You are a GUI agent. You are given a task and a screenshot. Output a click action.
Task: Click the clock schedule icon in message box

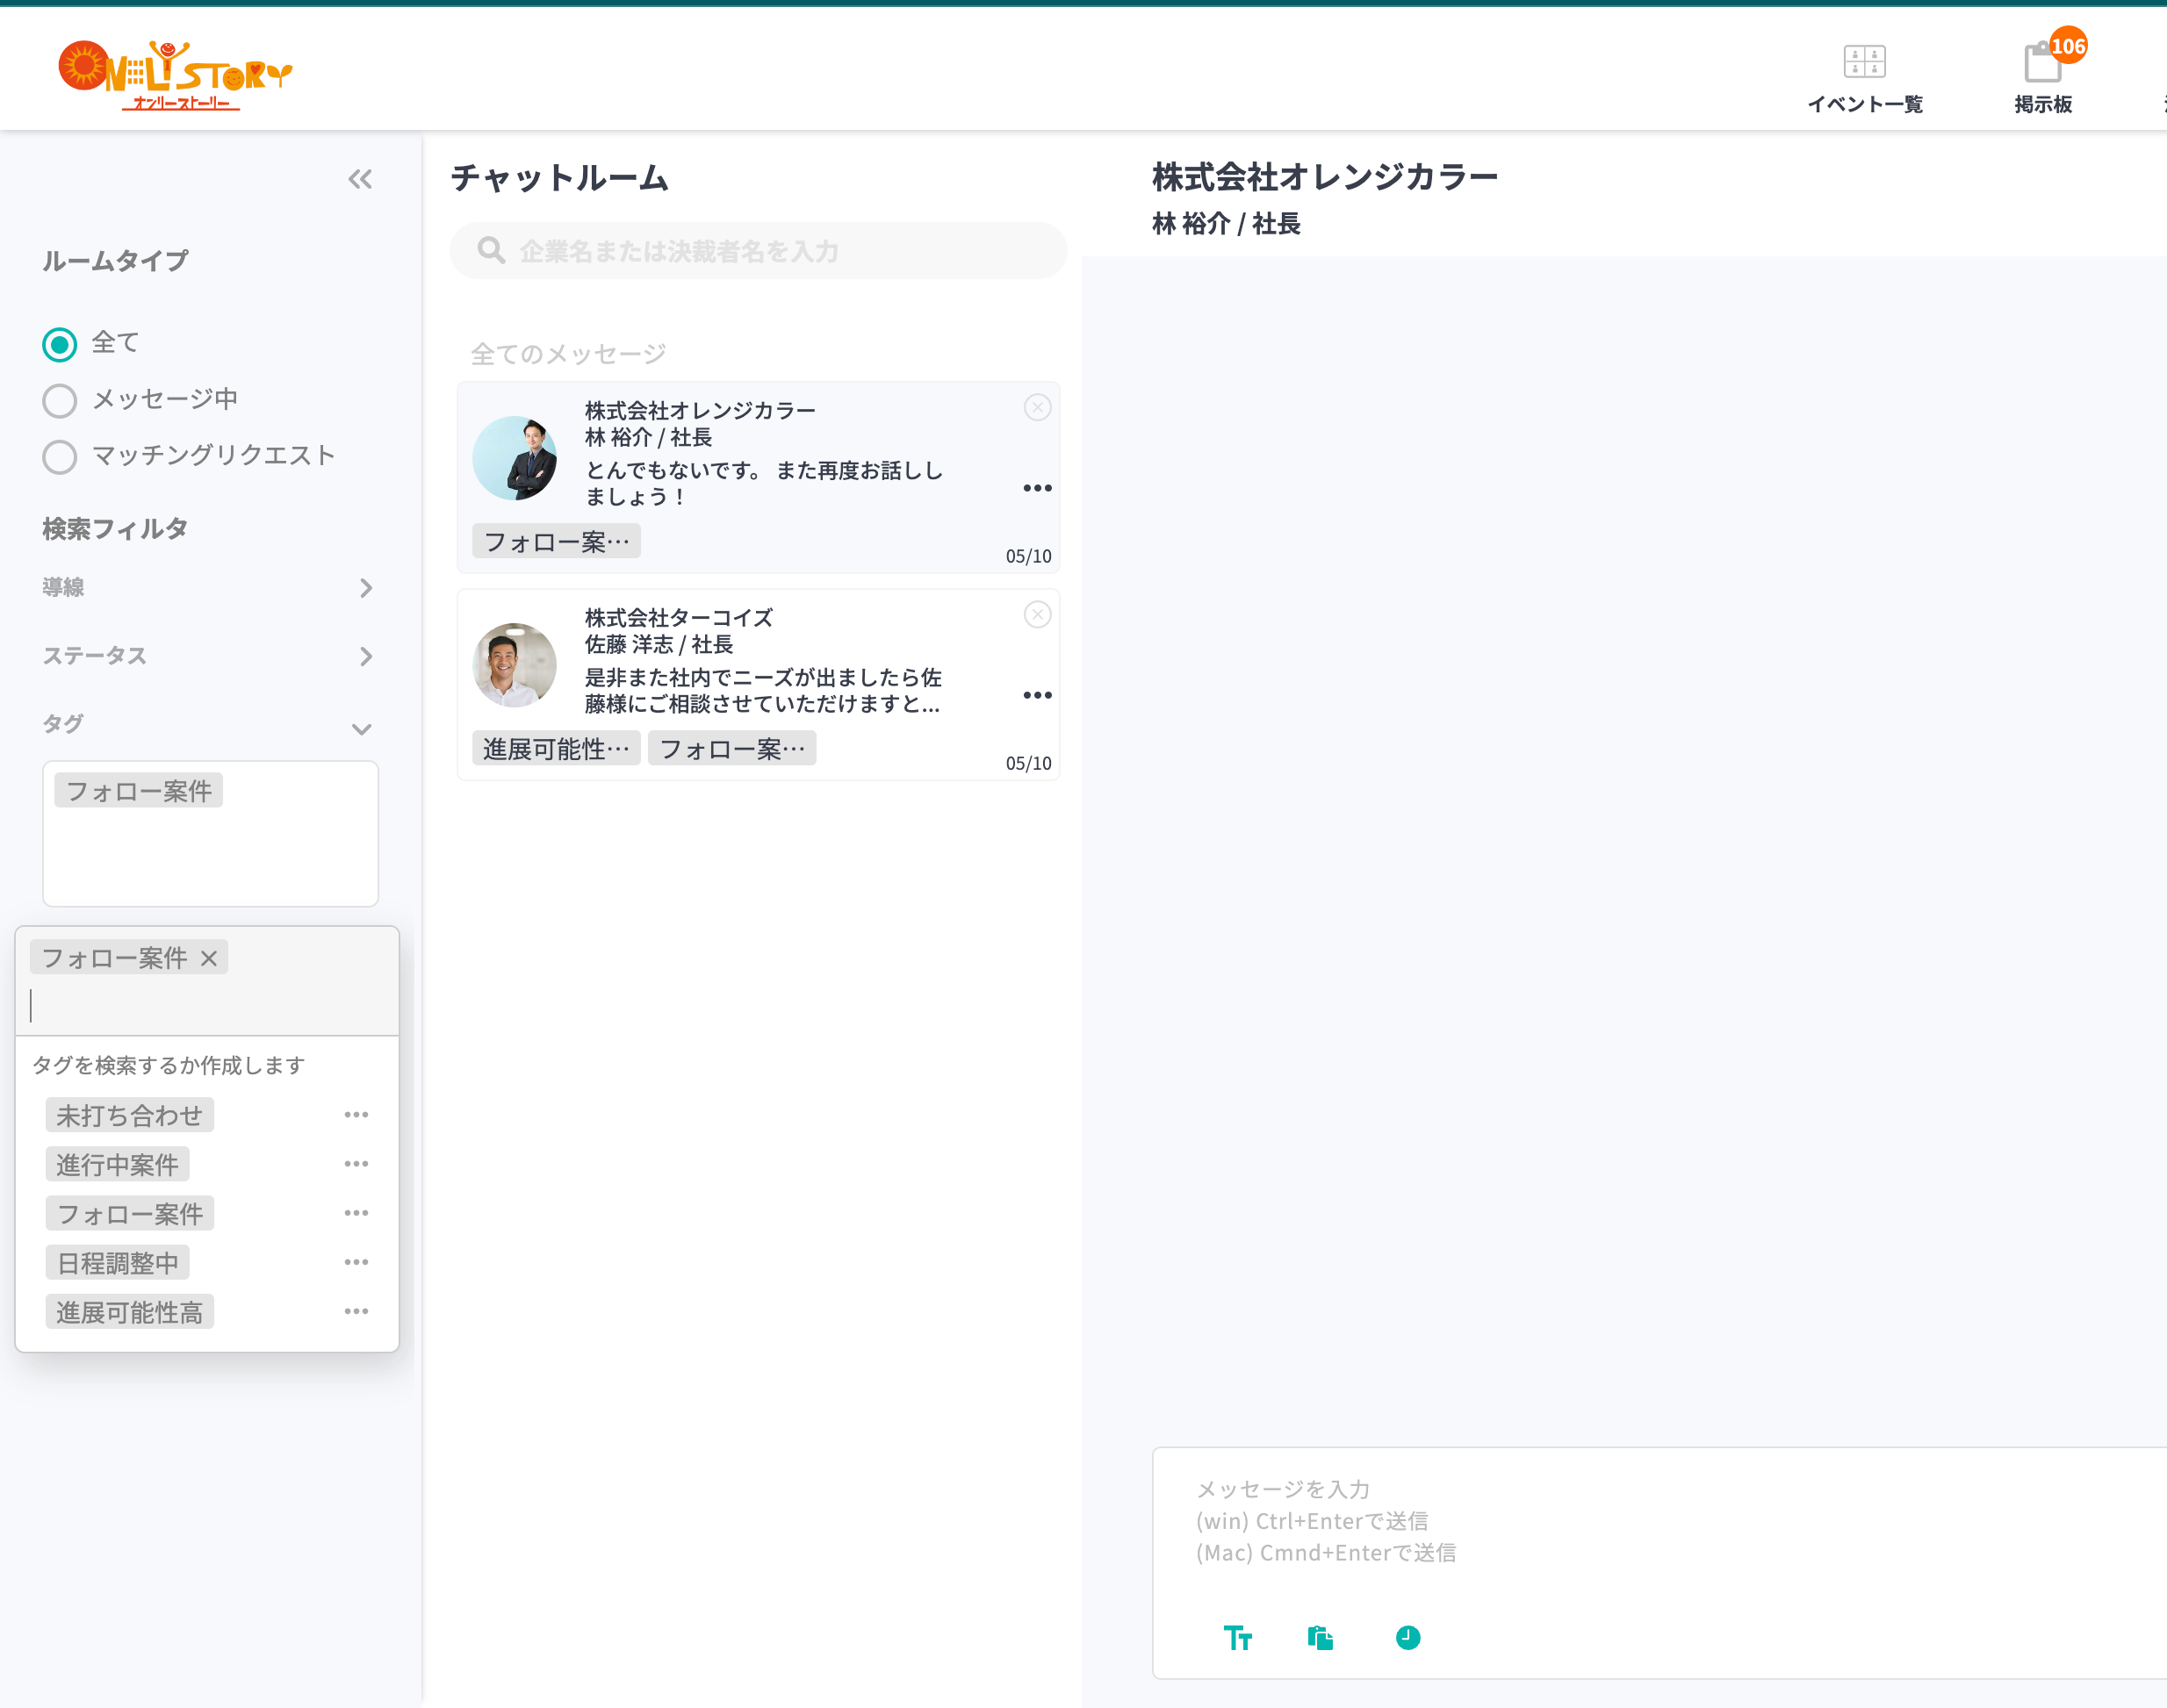[x=1407, y=1637]
